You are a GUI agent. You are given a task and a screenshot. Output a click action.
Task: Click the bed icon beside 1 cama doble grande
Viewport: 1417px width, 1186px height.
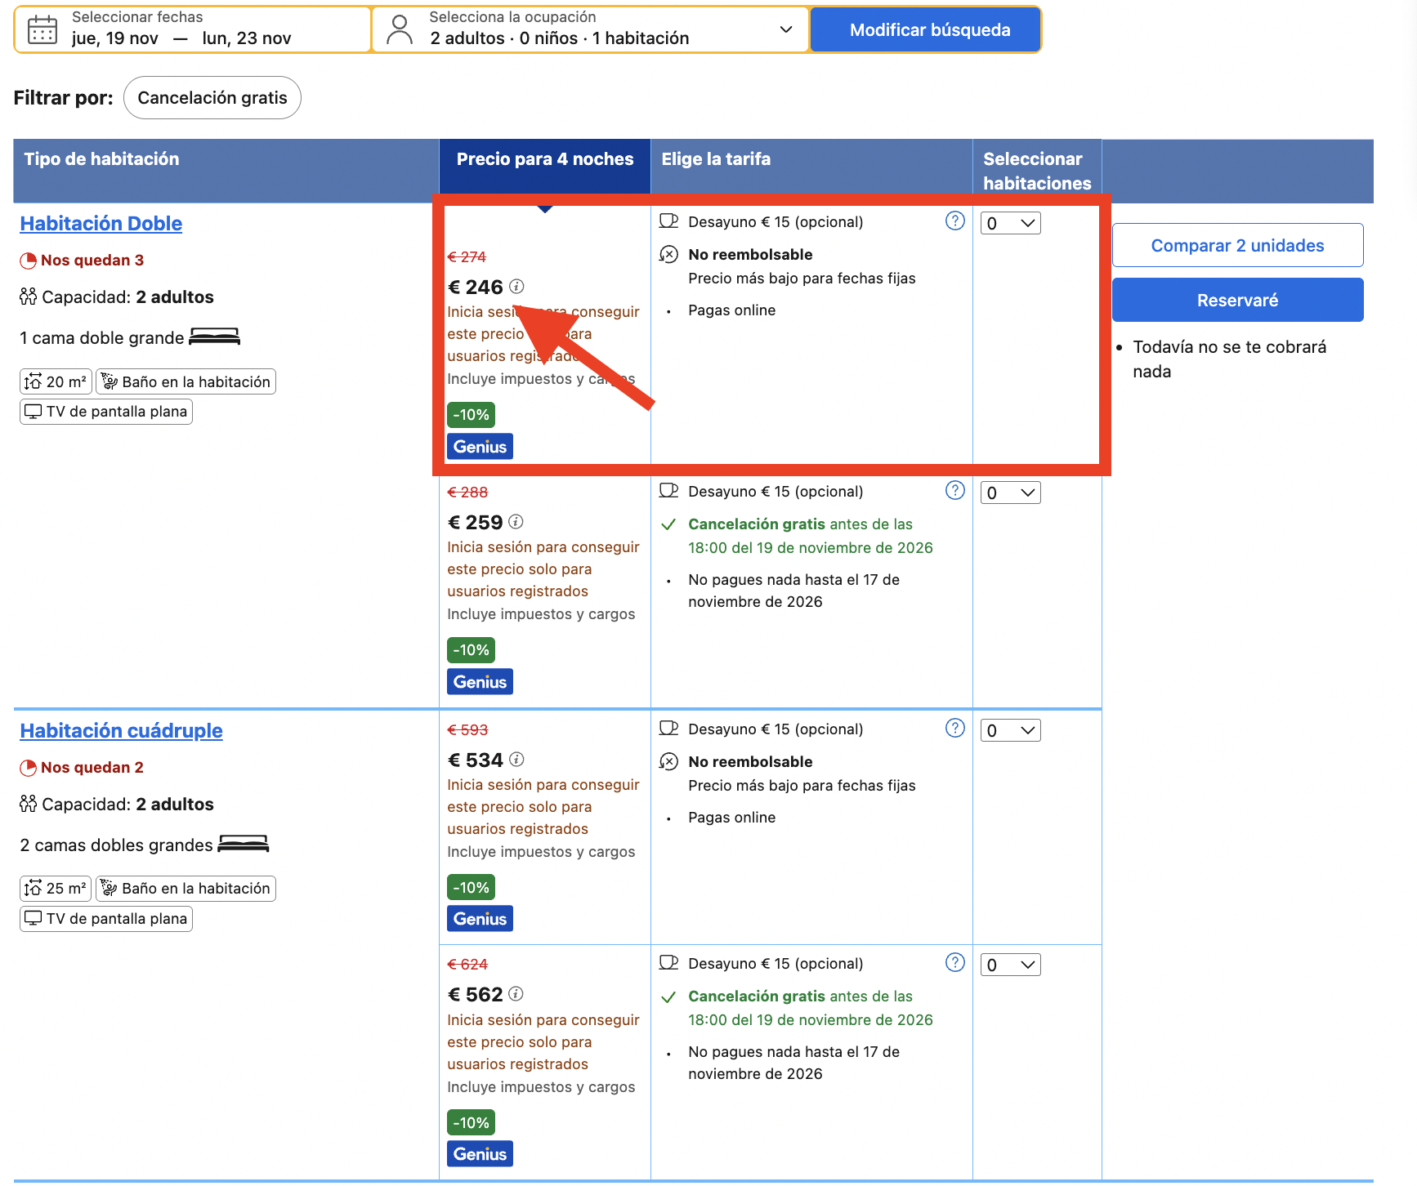(214, 337)
